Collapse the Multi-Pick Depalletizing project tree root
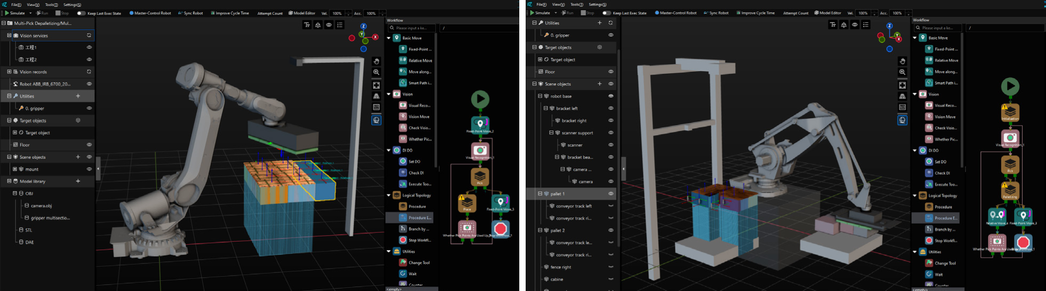Viewport: 1046px width, 291px height. (x=4, y=23)
